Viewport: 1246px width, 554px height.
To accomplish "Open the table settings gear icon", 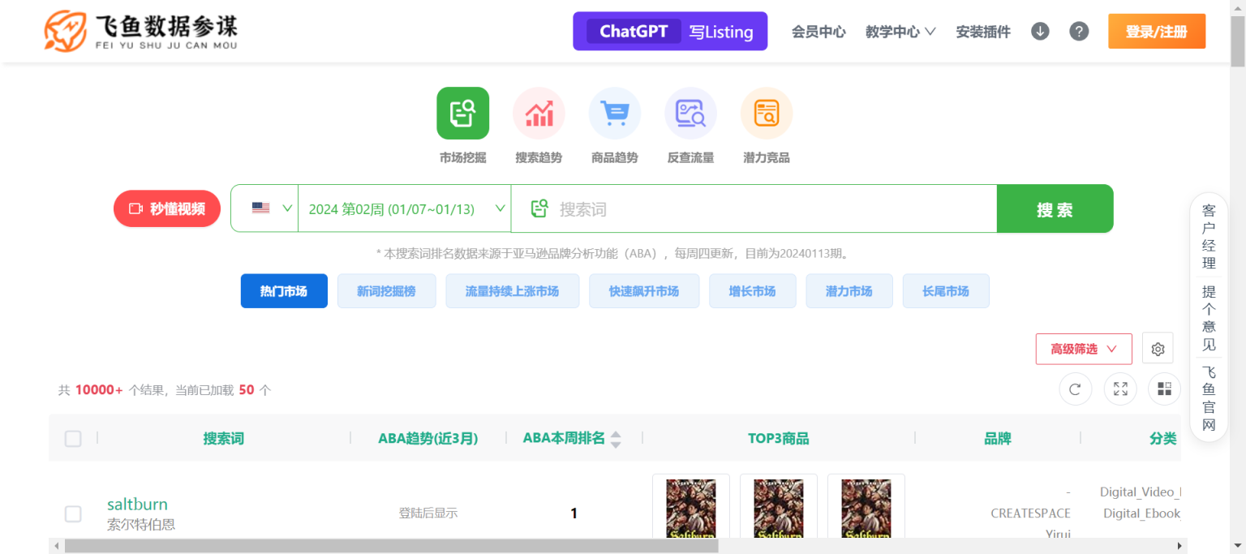I will [x=1158, y=347].
